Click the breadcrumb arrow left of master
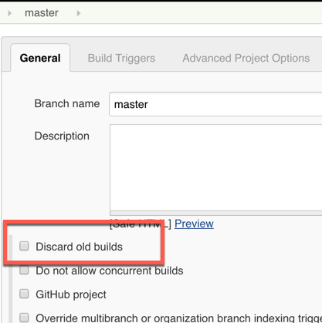 10,13
